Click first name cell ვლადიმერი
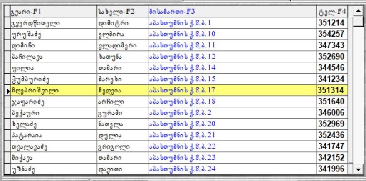Screen dimensions: 366x181 (x=123, y=45)
